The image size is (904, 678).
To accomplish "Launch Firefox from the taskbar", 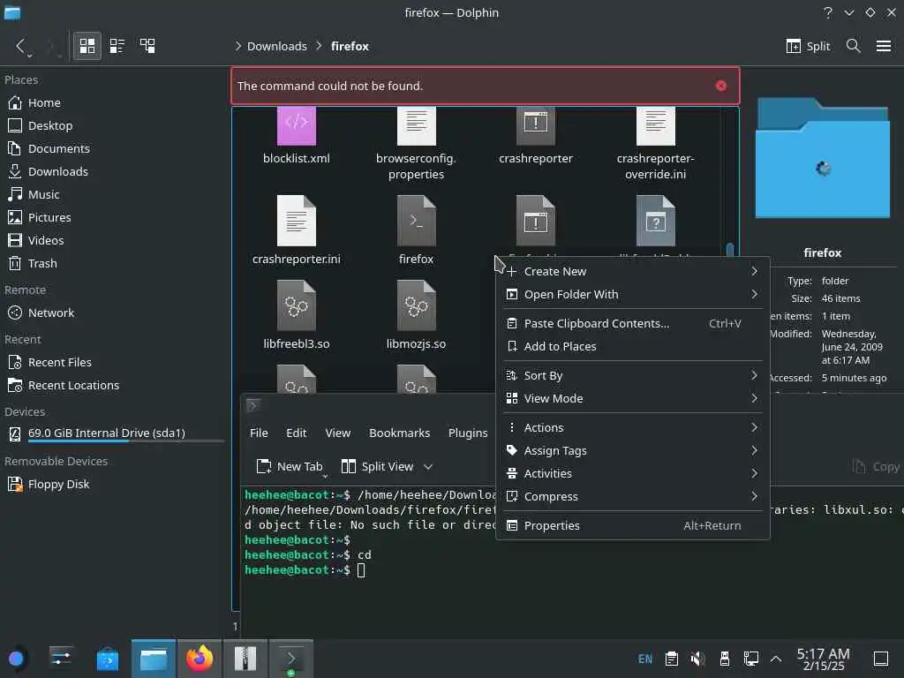I will coord(199,659).
